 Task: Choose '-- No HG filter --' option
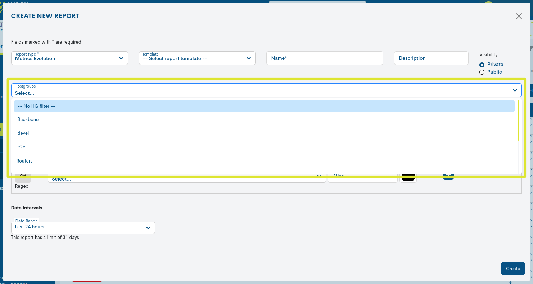(x=264, y=106)
